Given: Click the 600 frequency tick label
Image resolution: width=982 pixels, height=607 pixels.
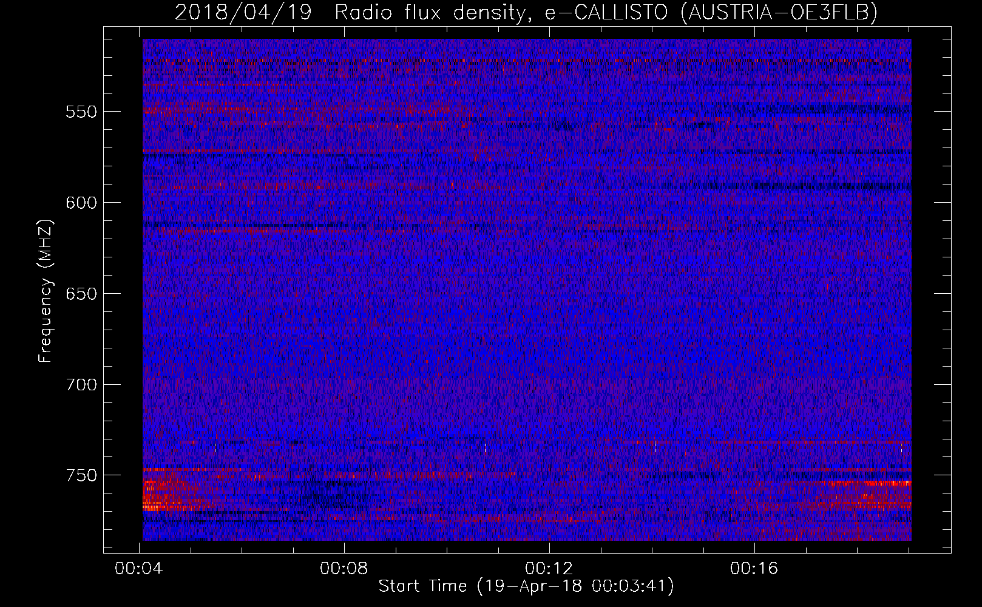Looking at the screenshot, I should click(x=81, y=203).
